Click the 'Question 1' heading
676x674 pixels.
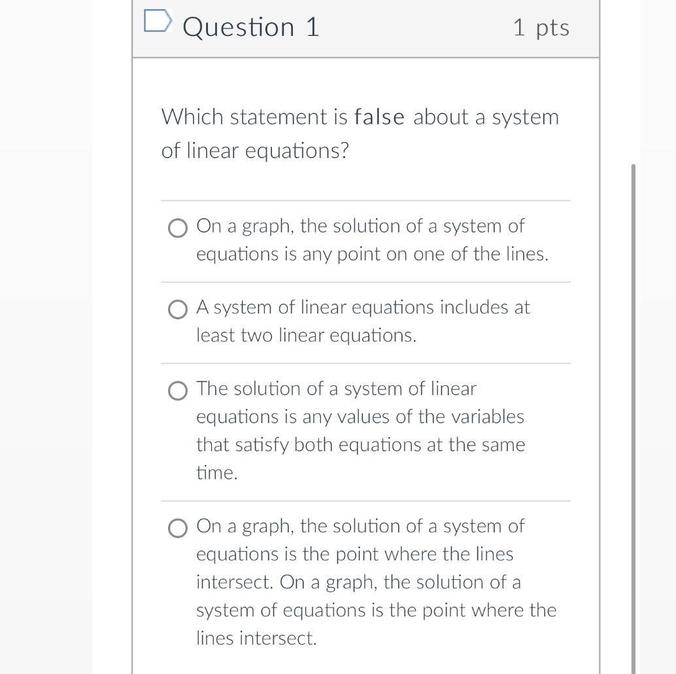[x=251, y=27]
